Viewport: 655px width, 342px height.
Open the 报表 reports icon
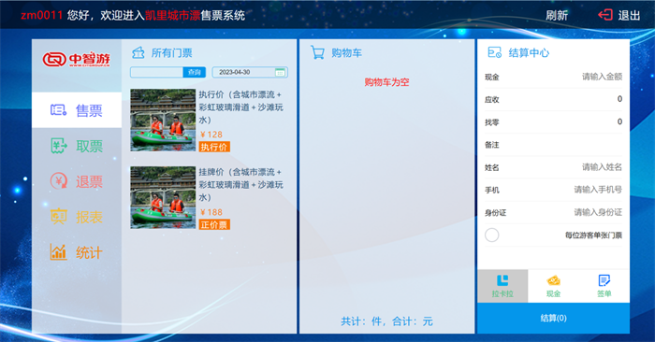coord(58,217)
